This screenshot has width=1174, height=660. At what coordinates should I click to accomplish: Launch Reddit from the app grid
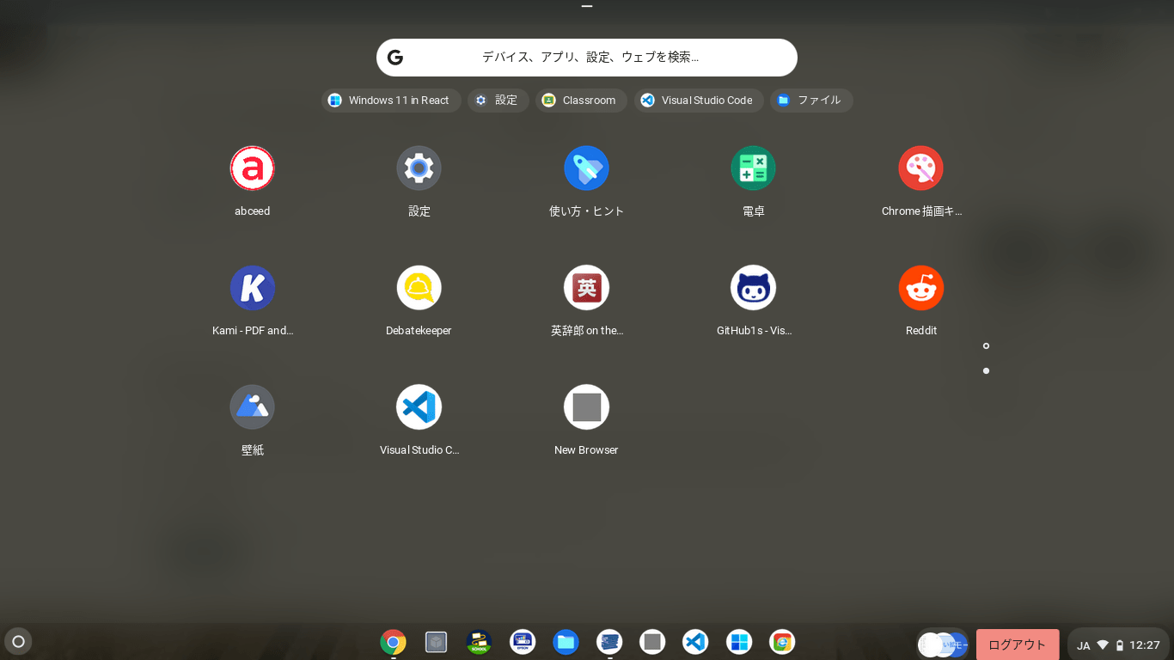pyautogui.click(x=920, y=288)
